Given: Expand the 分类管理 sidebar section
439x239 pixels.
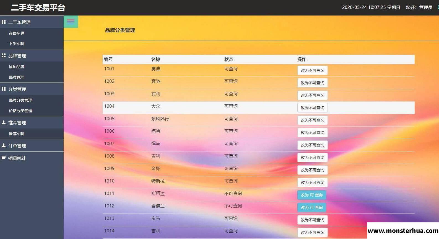Looking at the screenshot, I should tap(32, 89).
